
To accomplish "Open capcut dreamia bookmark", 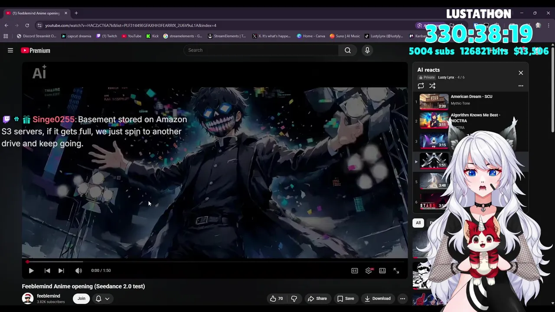I will point(76,36).
